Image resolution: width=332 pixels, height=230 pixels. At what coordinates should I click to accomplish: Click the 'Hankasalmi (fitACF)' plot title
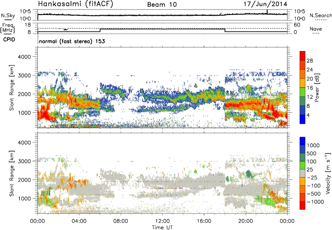coord(76,4)
